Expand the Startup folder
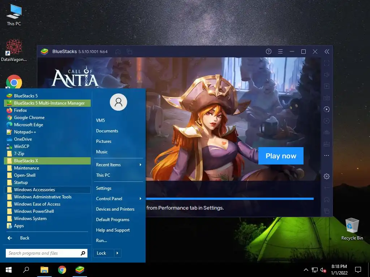Viewport: 370px width, 277px height. 47,183
